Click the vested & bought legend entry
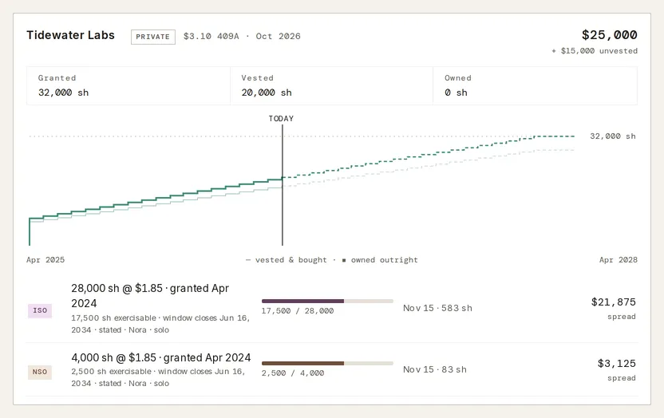The width and height of the screenshot is (664, 418). click(x=287, y=260)
